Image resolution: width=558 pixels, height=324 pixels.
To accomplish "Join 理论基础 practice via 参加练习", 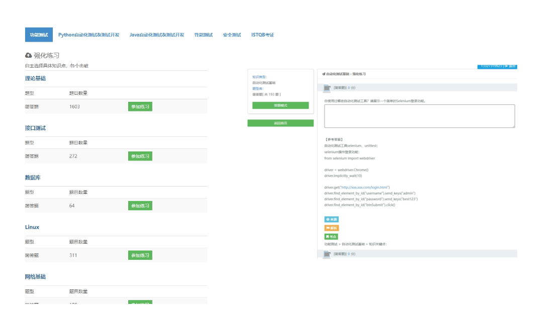I will coord(140,106).
